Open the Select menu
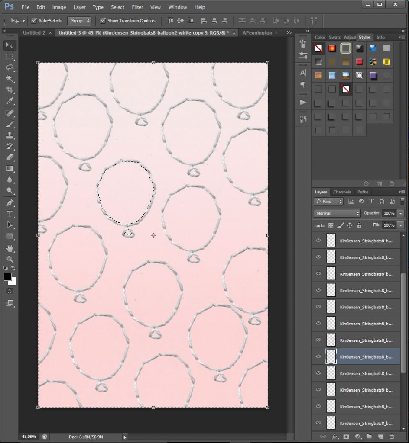This screenshot has height=443, width=409. pyautogui.click(x=117, y=7)
